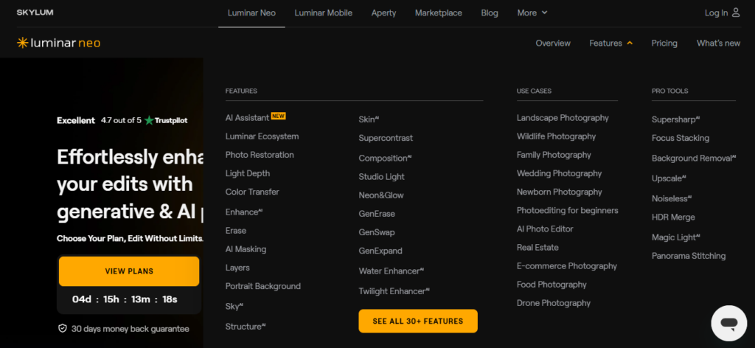The width and height of the screenshot is (755, 348).
Task: Select the Erase feature link
Action: pos(236,231)
